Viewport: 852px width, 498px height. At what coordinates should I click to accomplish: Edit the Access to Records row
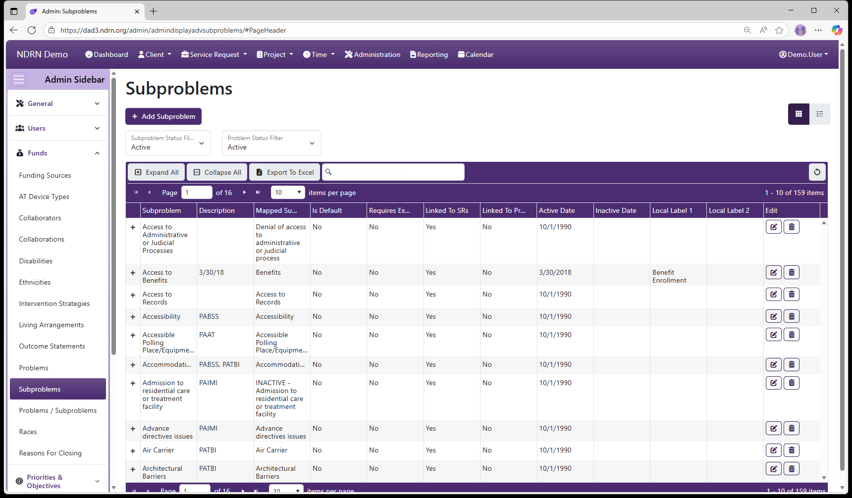(773, 294)
